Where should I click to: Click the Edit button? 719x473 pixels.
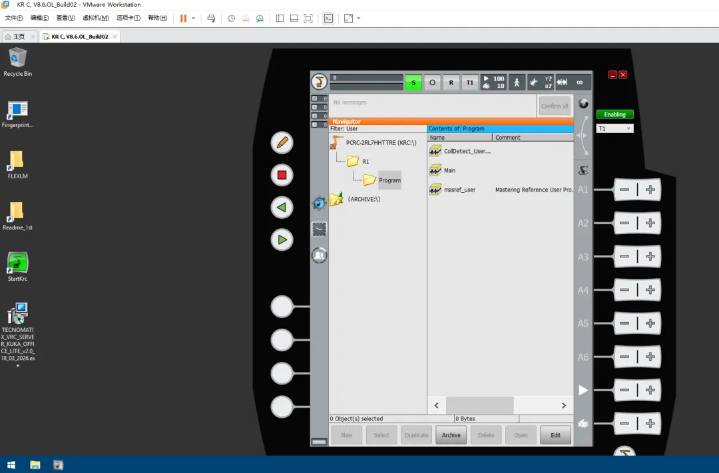tap(555, 435)
